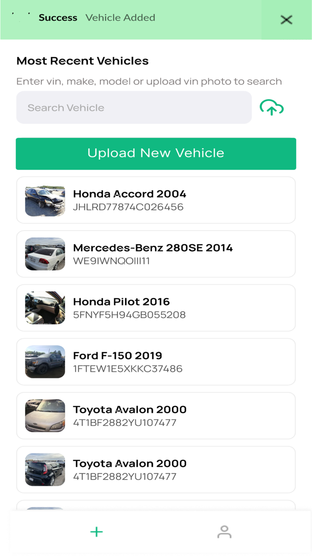Open the add vehicle plus icon in bottom bar
312x556 pixels.
[x=96, y=532]
